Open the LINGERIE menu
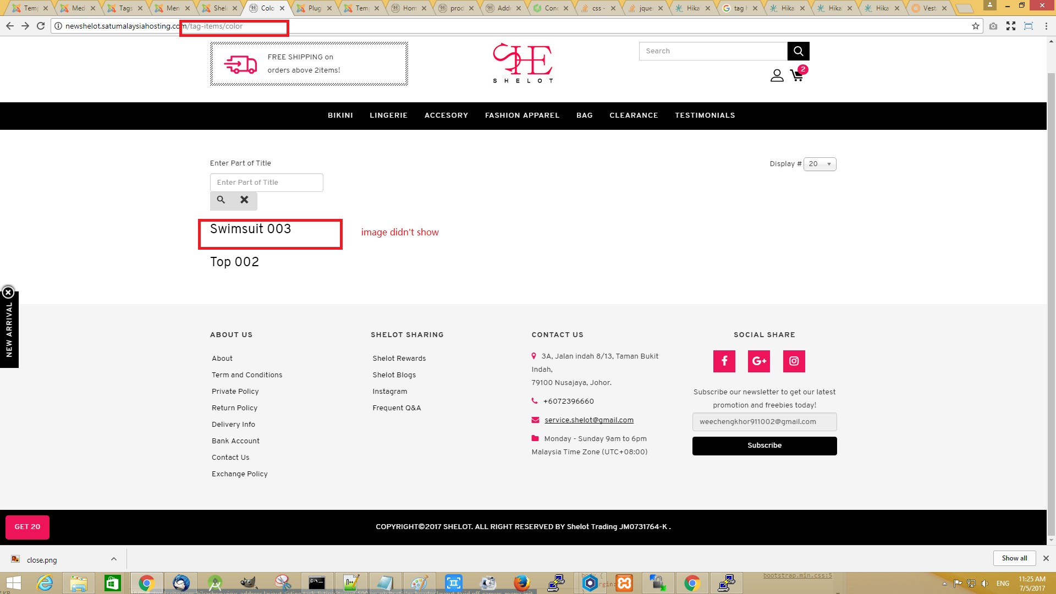The width and height of the screenshot is (1056, 594). pos(388,116)
